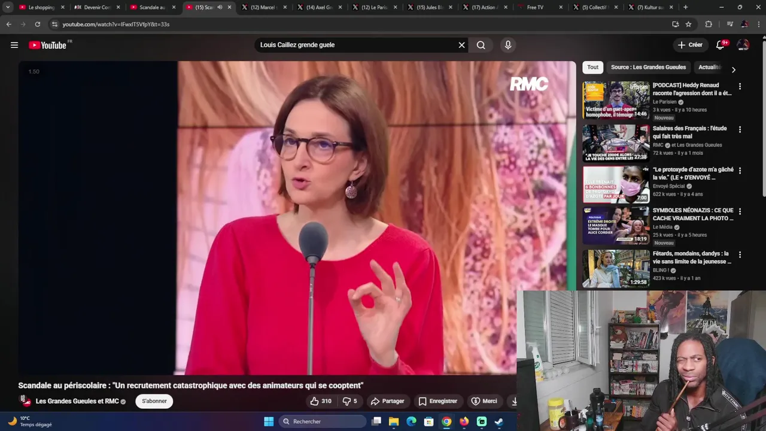
Task: Open options for Fêtards, mondains, dandys video
Action: pos(740,254)
